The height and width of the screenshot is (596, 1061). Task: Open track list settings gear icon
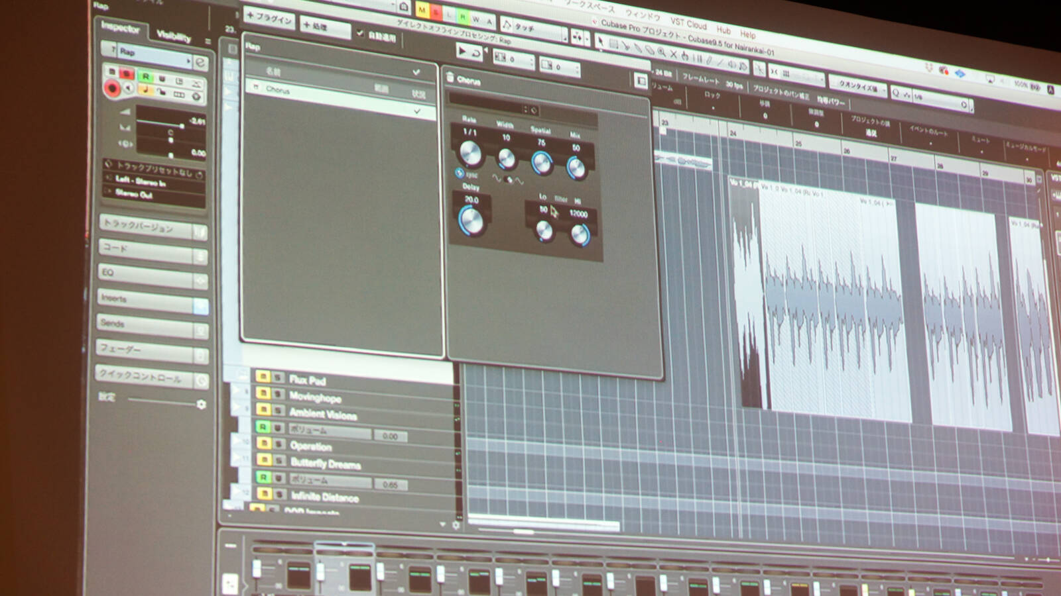tap(456, 524)
